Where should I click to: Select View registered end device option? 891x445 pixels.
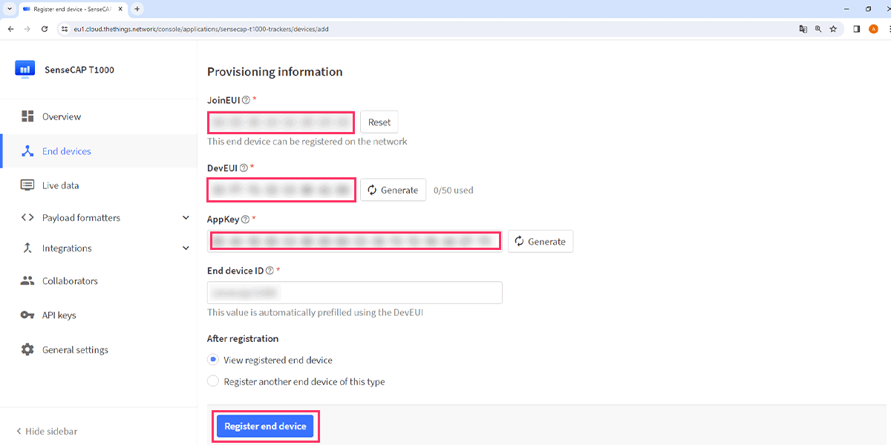(212, 360)
